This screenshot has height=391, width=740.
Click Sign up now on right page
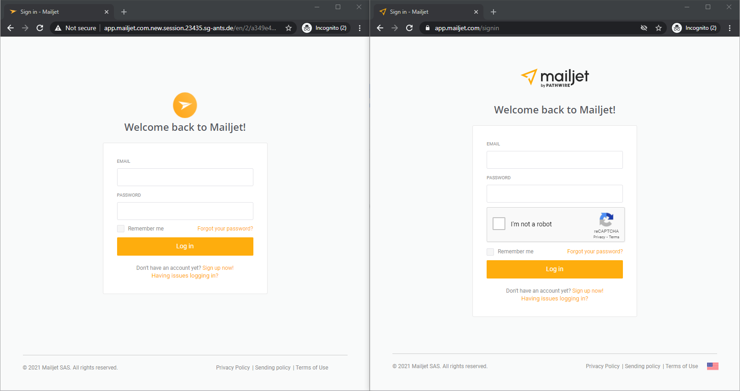pyautogui.click(x=588, y=291)
